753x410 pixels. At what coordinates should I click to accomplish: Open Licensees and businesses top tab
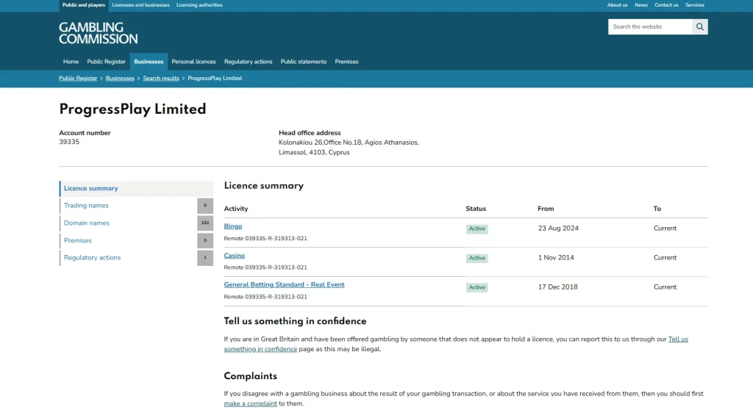[x=140, y=5]
